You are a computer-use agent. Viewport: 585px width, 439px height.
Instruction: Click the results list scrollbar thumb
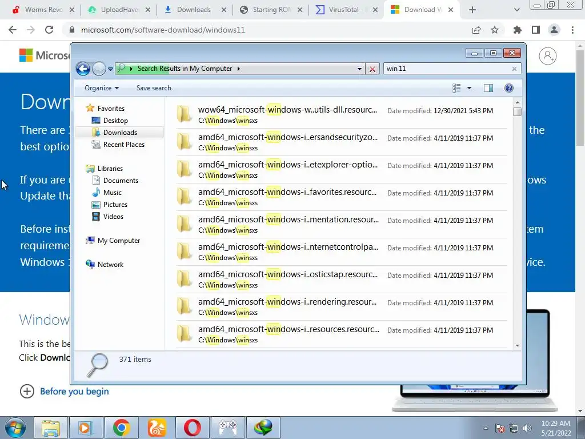517,111
